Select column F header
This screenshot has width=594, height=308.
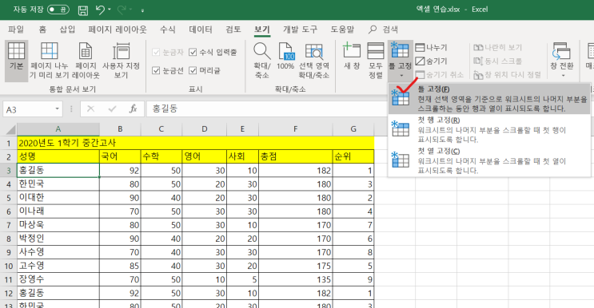pos(296,129)
